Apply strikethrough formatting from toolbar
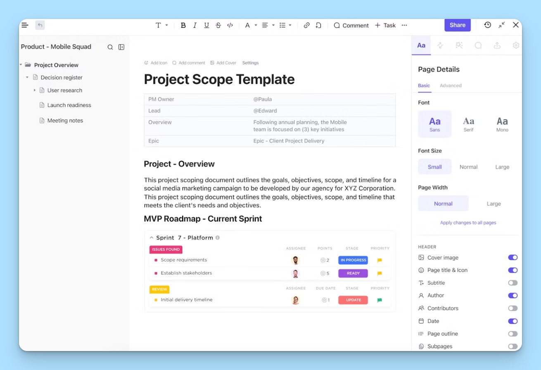 click(x=218, y=25)
